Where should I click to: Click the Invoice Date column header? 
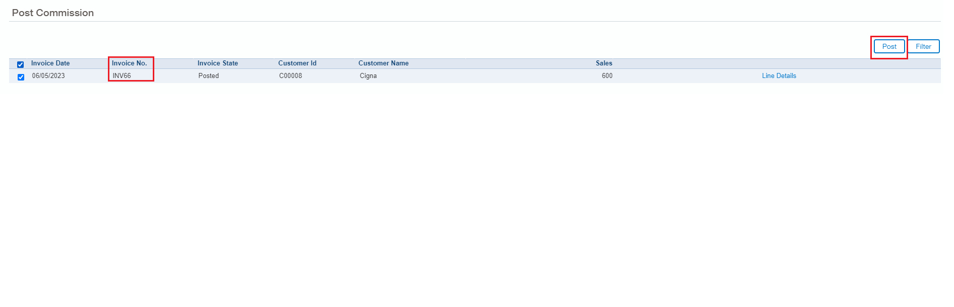[50, 63]
